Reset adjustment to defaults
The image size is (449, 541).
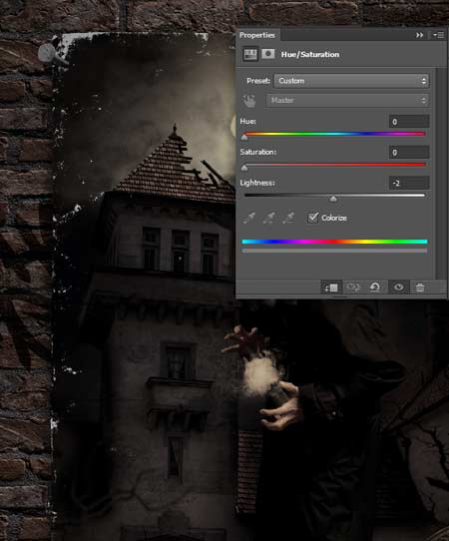pyautogui.click(x=375, y=287)
